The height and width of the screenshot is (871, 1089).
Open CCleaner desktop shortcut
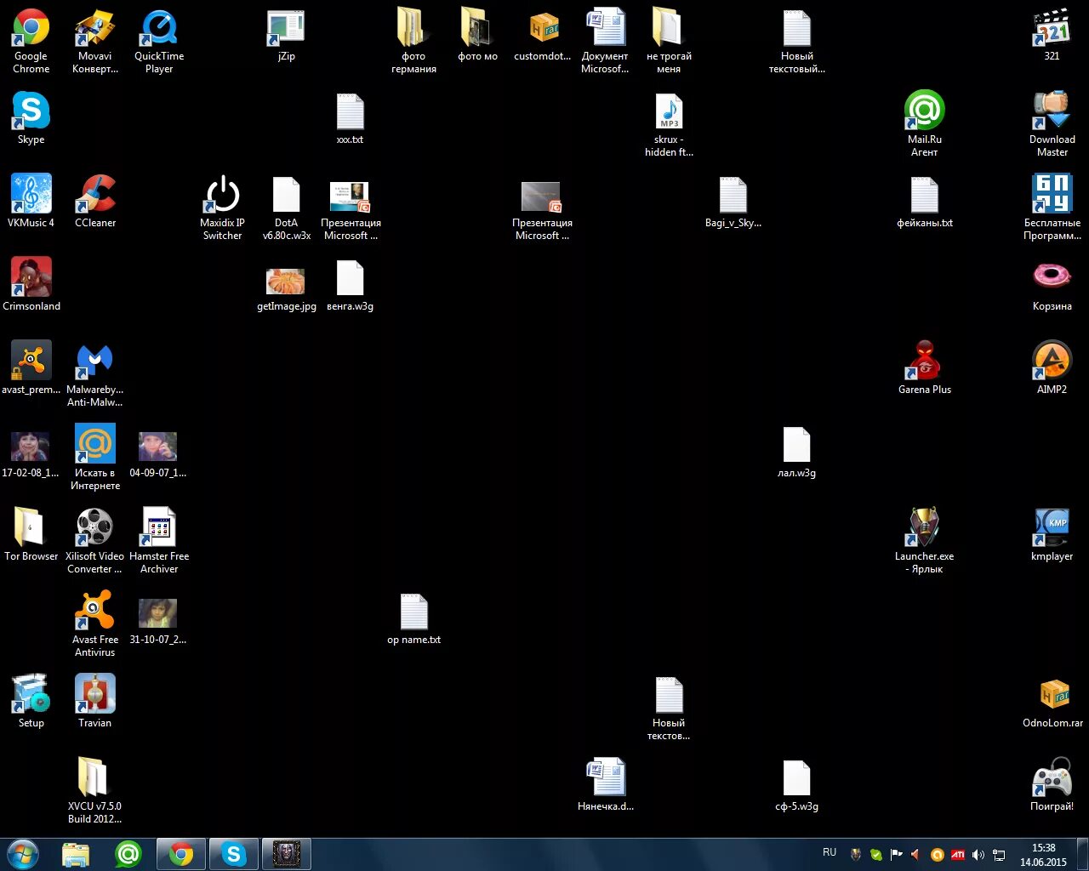[95, 201]
